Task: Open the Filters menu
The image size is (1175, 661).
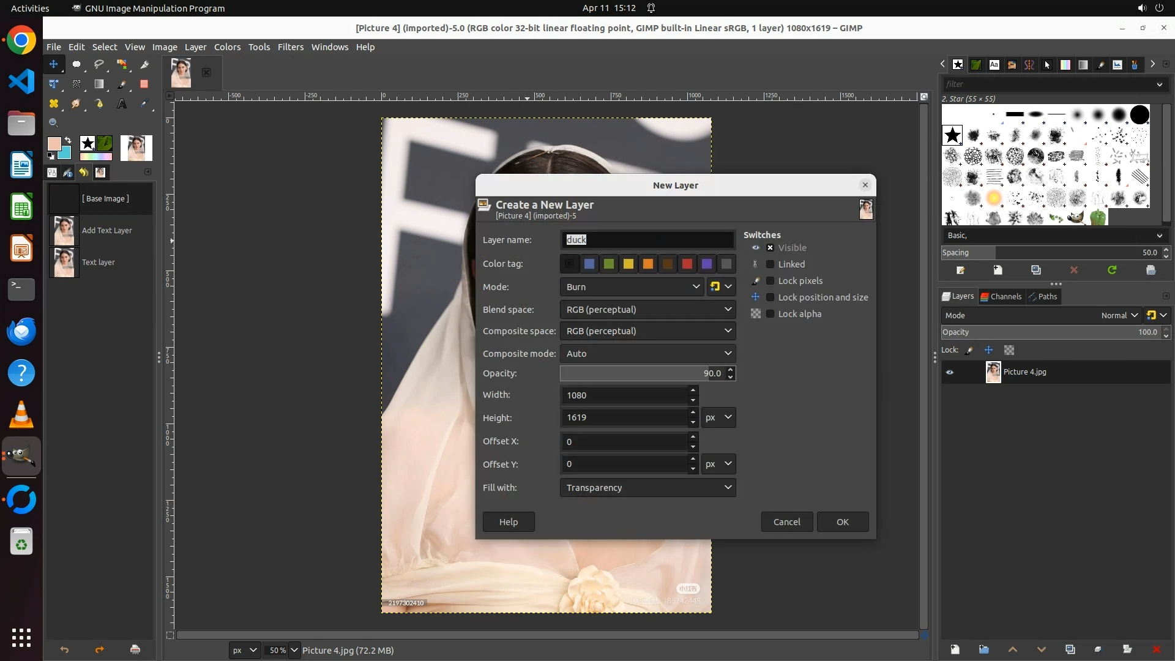Action: click(290, 47)
